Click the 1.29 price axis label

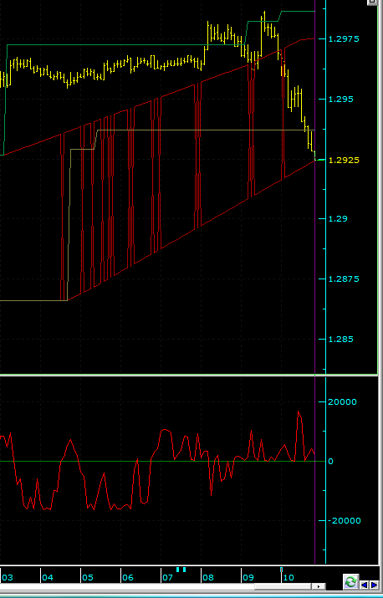338,219
